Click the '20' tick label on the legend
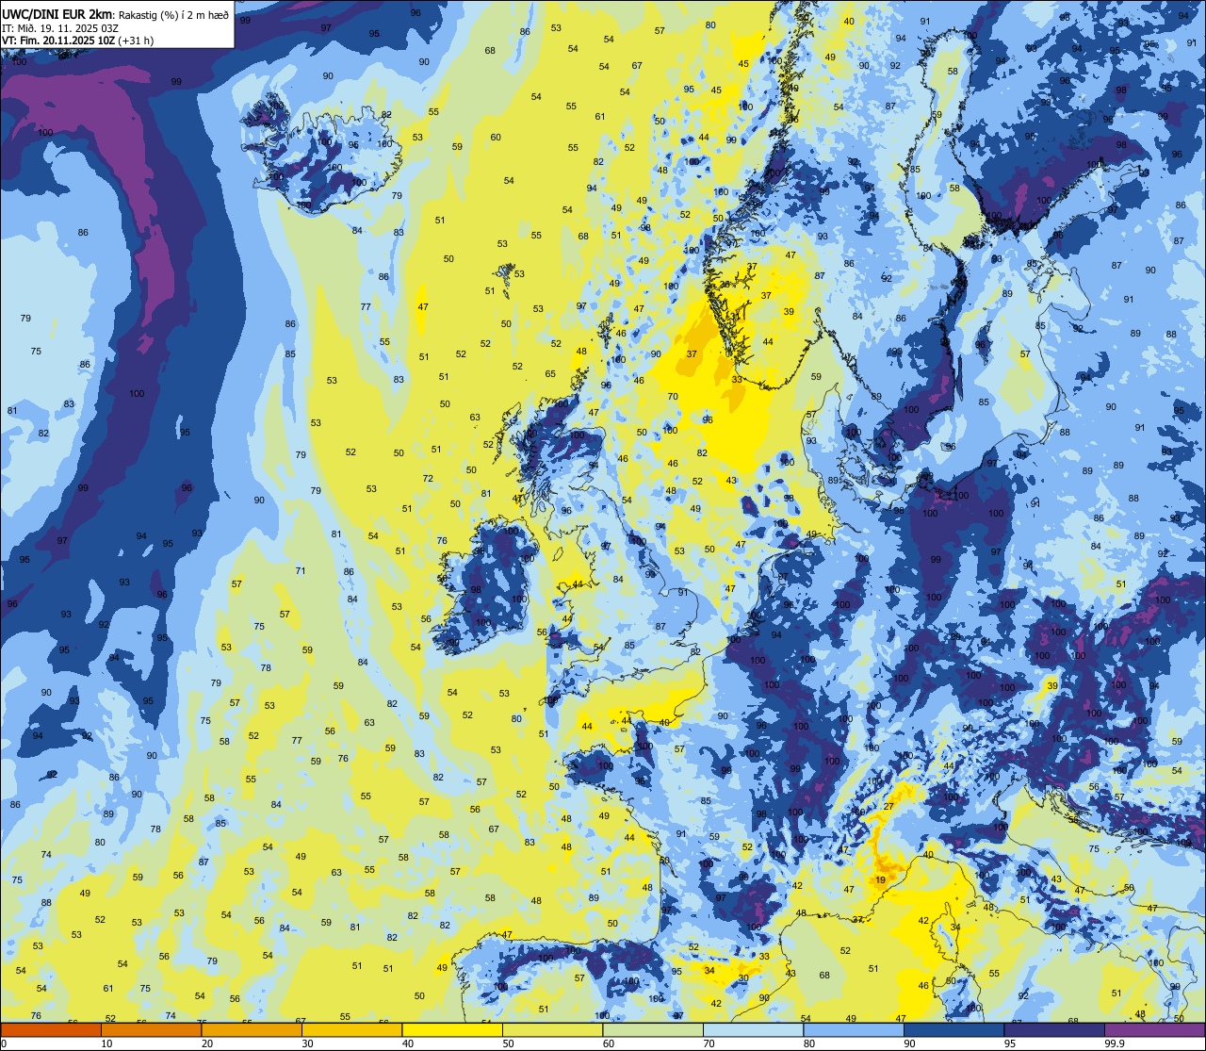Image resolution: width=1206 pixels, height=1051 pixels. tap(206, 1043)
